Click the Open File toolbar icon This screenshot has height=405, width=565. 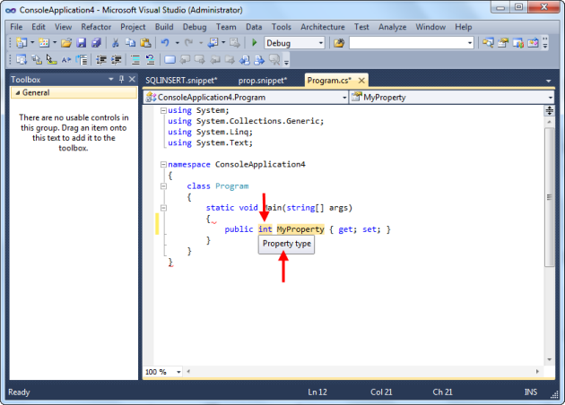coord(66,43)
